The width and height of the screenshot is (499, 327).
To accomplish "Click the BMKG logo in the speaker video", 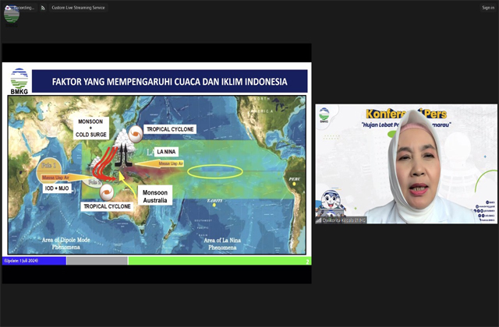I will (324, 114).
